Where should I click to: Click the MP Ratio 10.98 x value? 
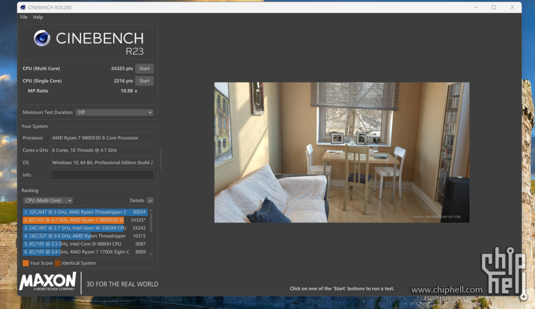tap(129, 91)
